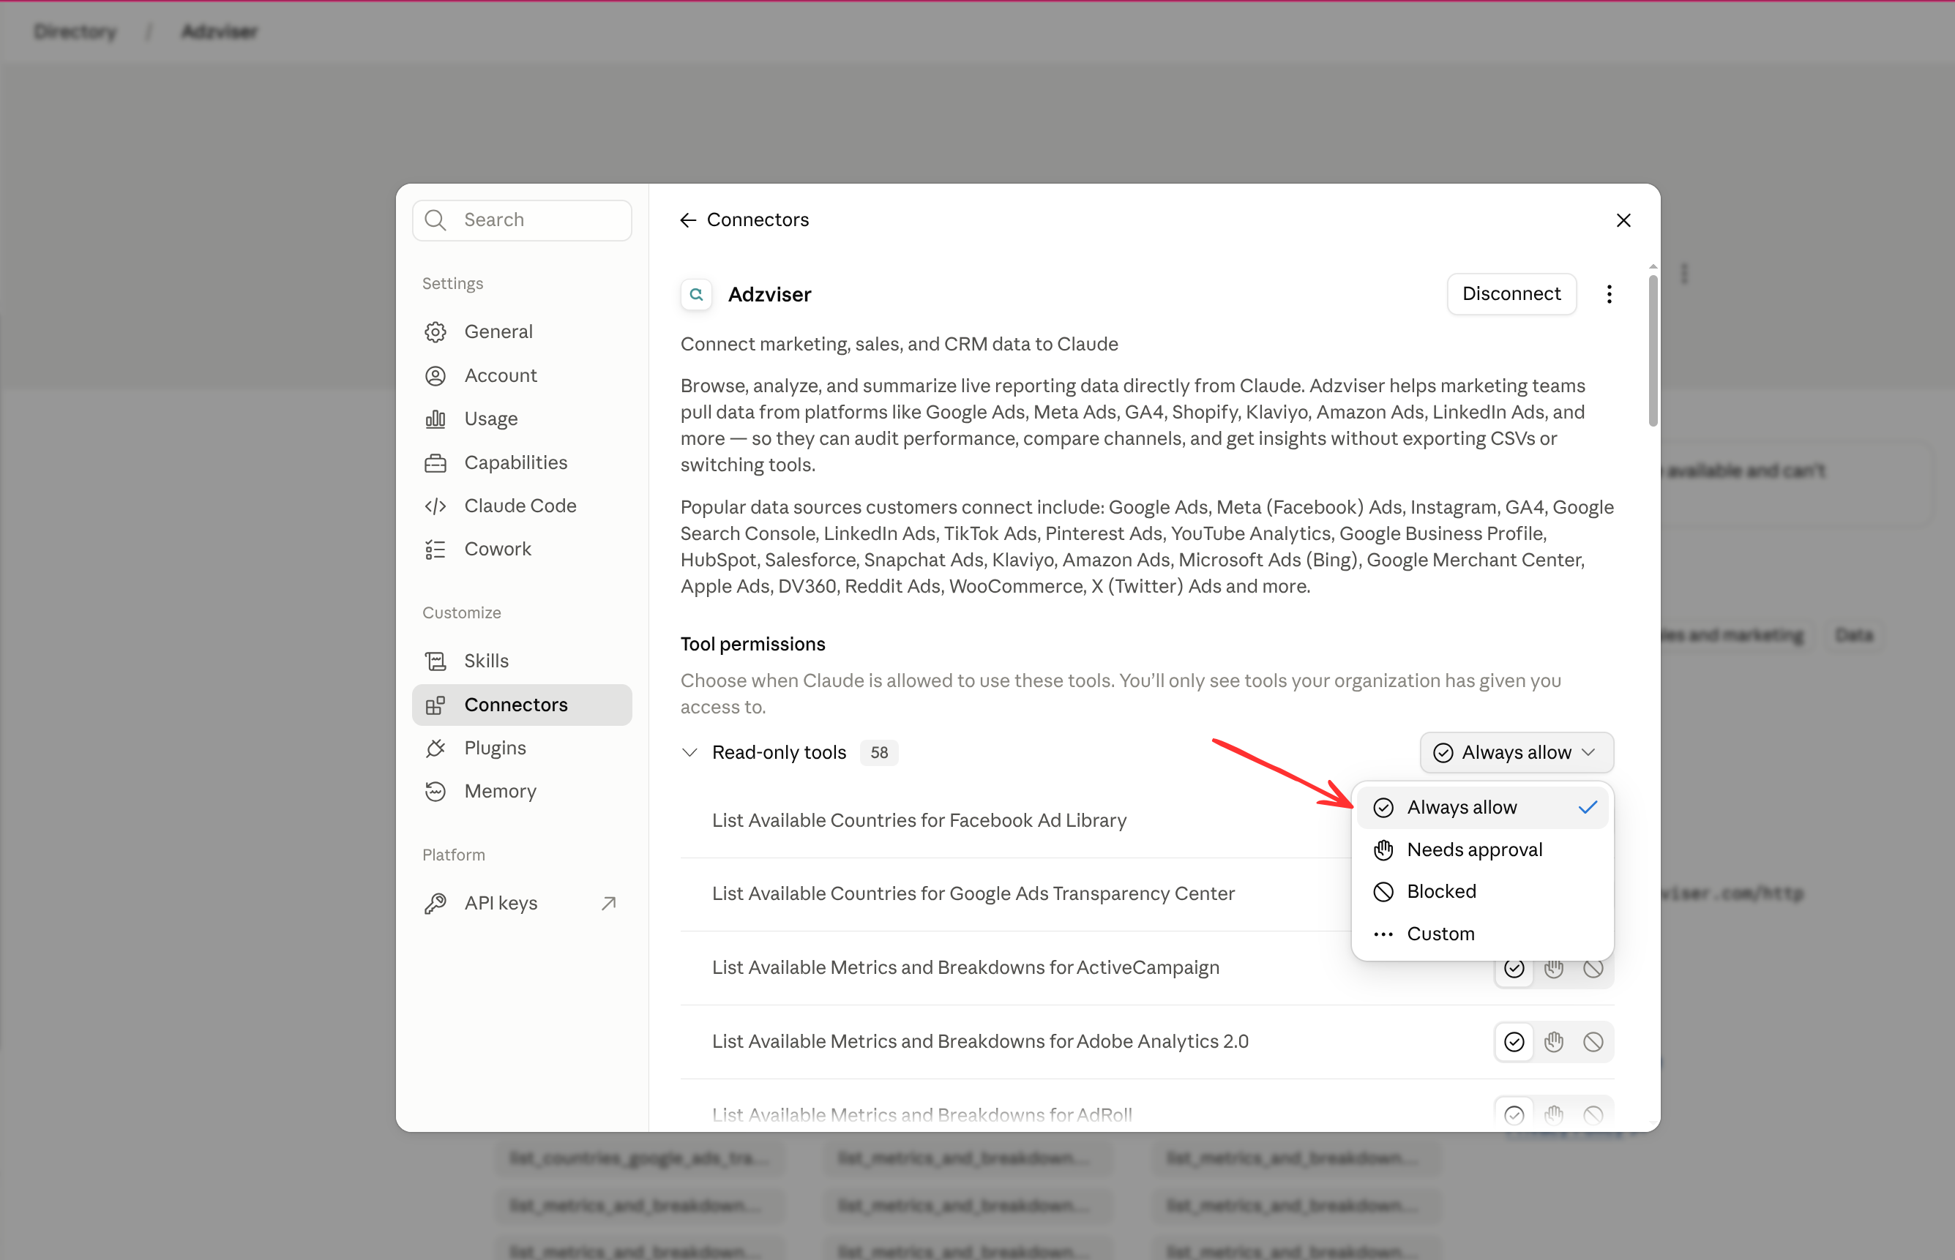The width and height of the screenshot is (1955, 1260).
Task: Open General settings gear icon
Action: pos(436,331)
